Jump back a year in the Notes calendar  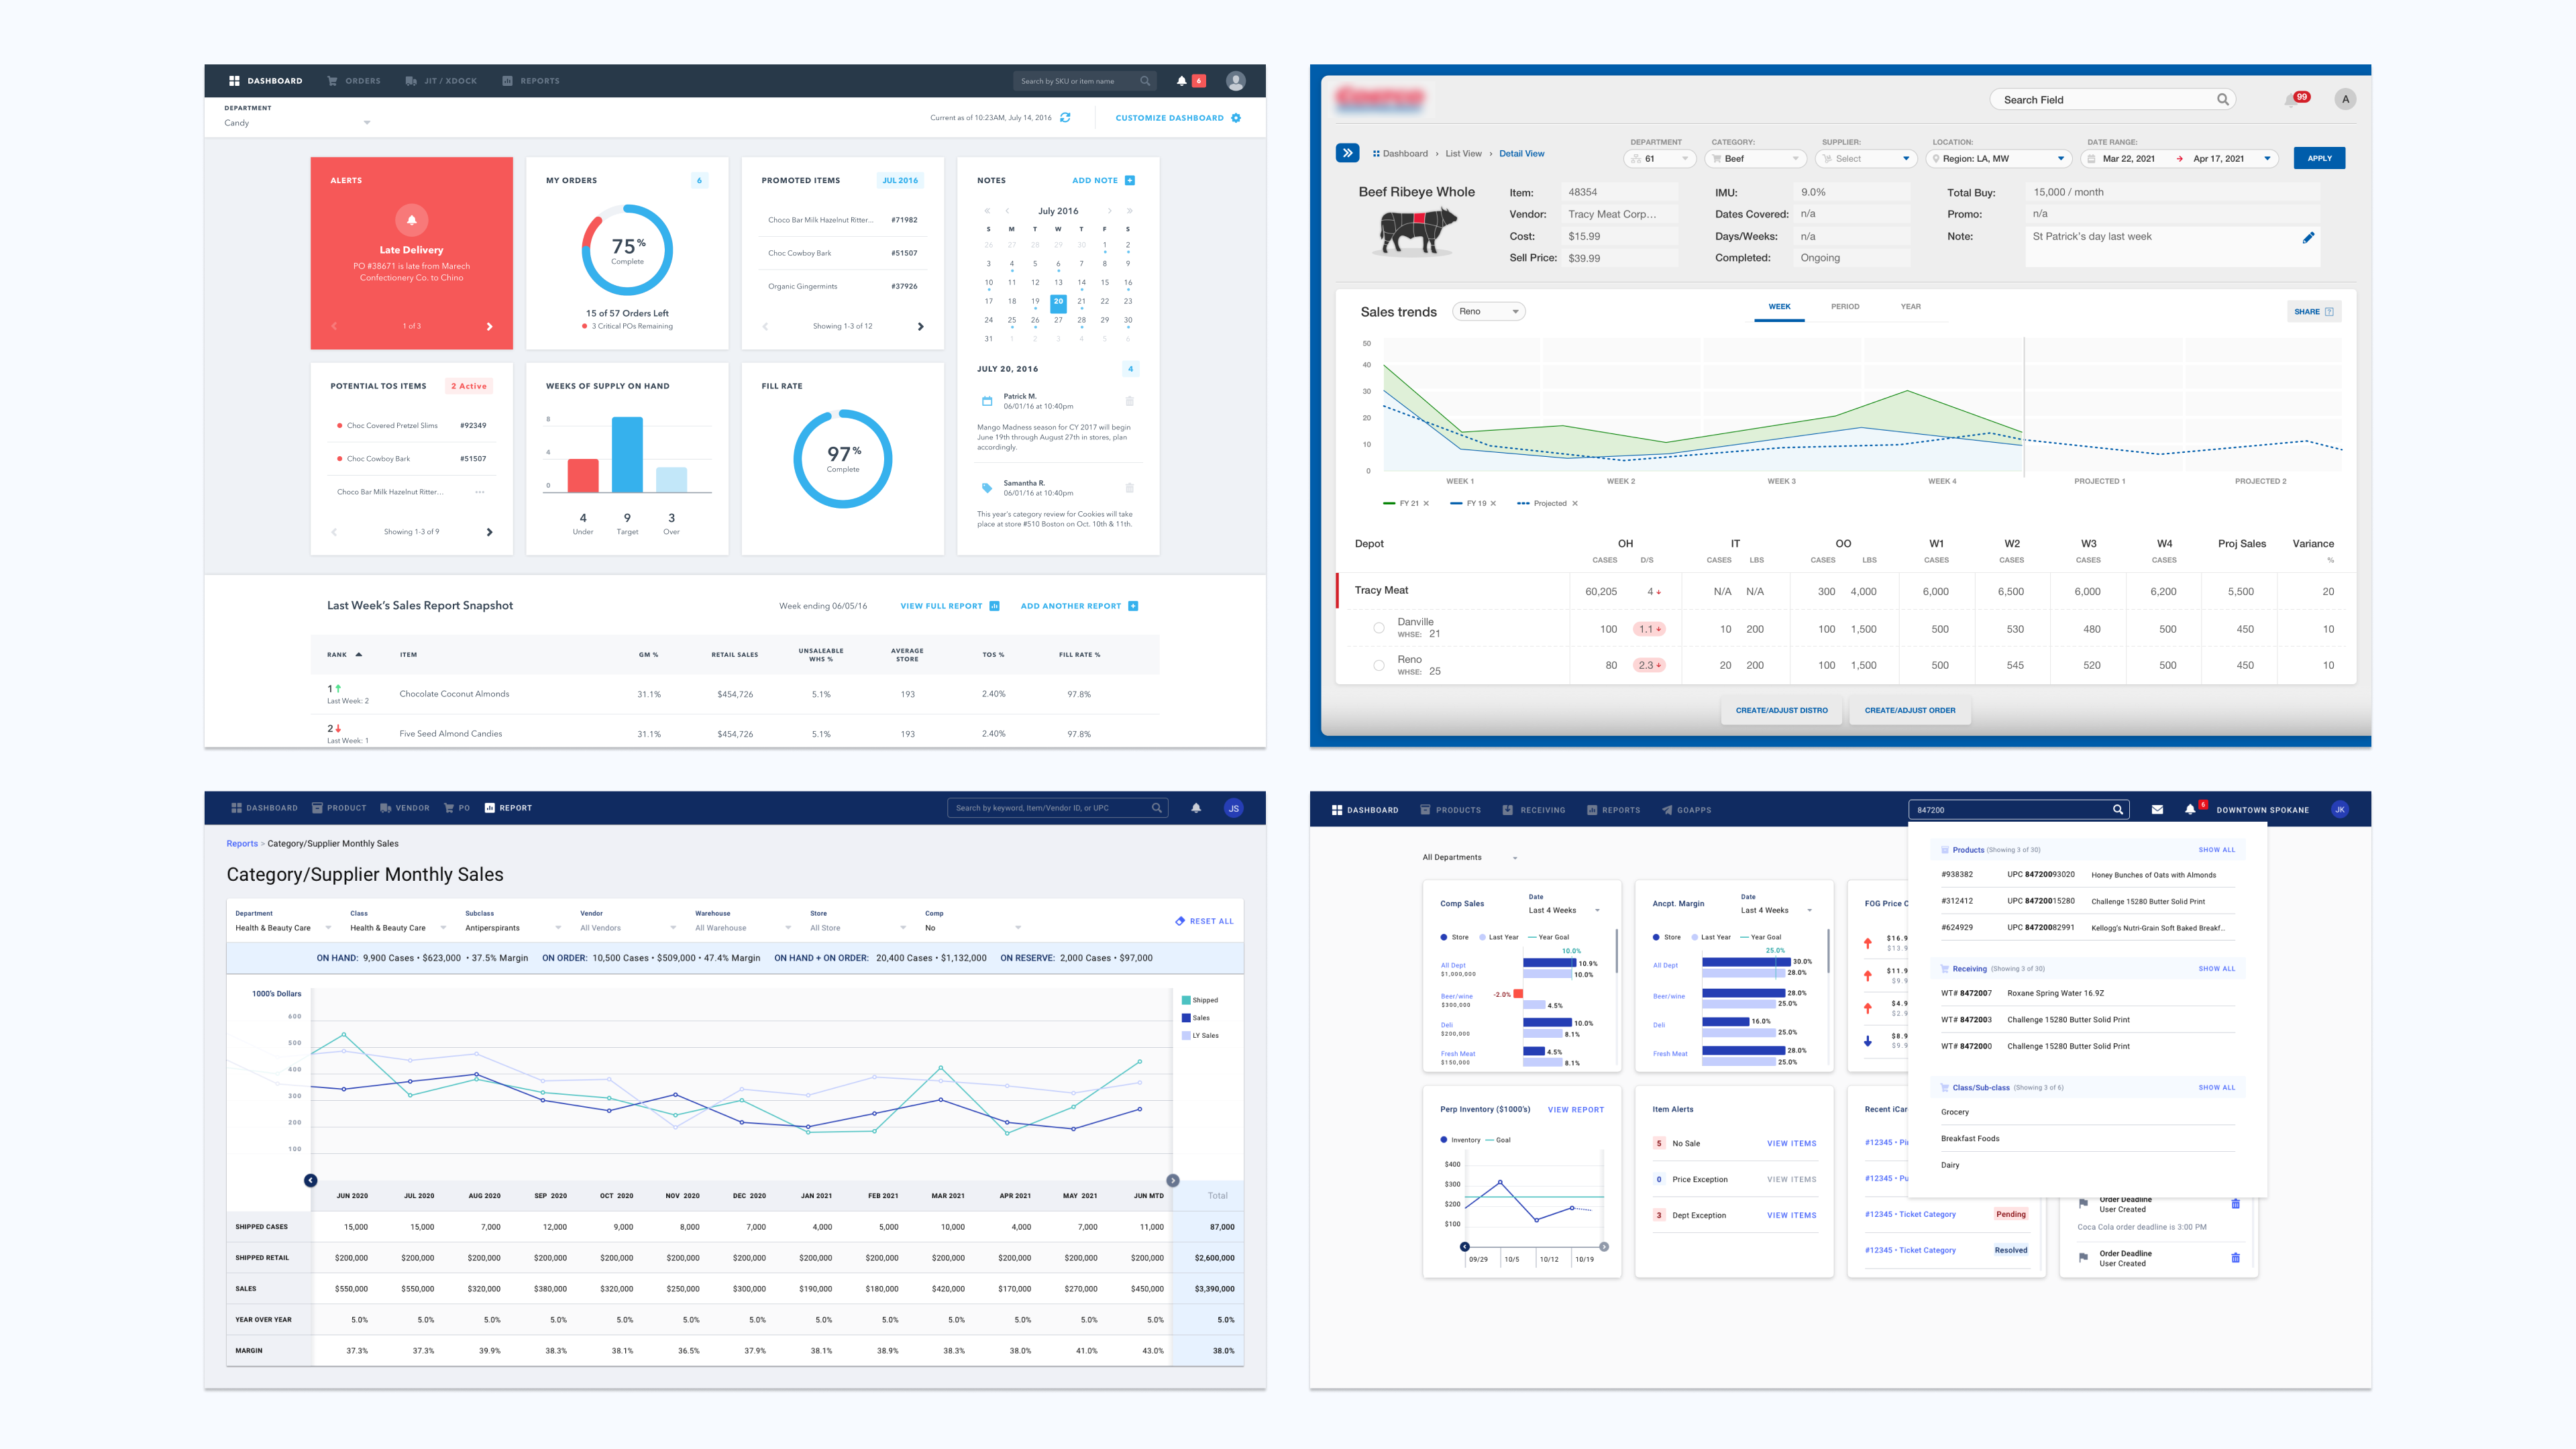pos(987,211)
